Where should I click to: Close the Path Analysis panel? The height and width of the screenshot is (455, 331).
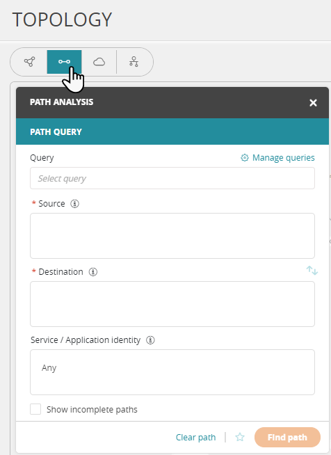313,103
